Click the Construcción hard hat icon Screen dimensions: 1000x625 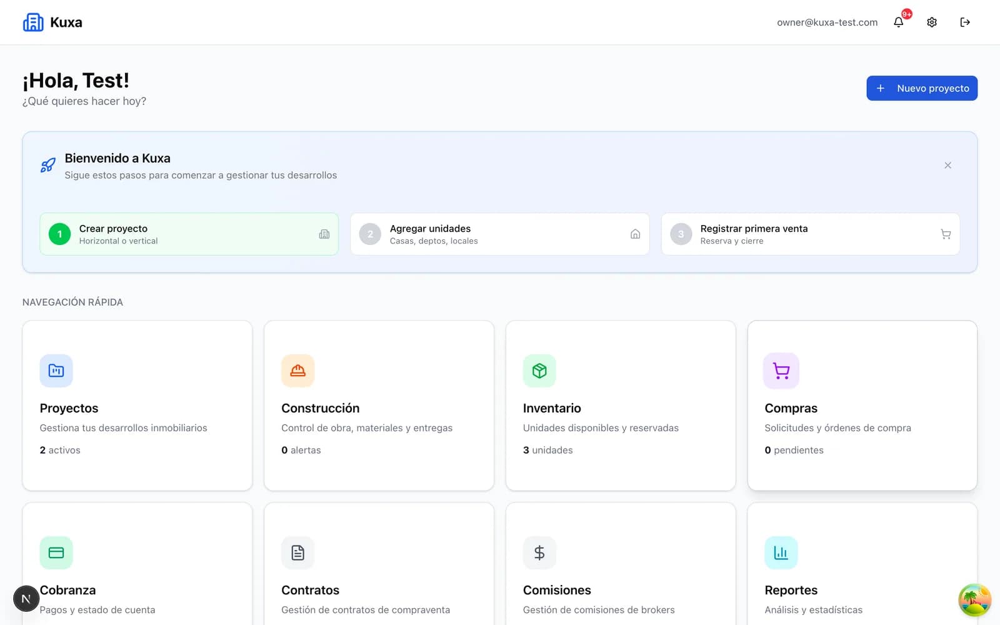[x=297, y=371]
